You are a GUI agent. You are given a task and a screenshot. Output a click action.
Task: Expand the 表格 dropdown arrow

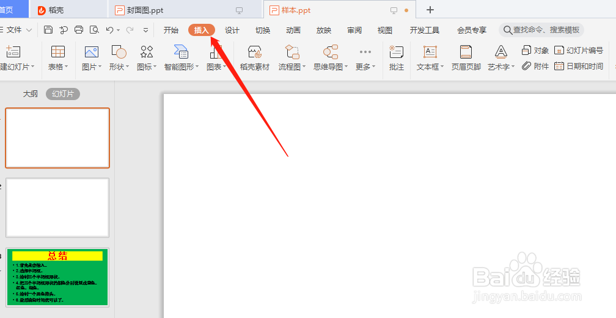[x=67, y=67]
